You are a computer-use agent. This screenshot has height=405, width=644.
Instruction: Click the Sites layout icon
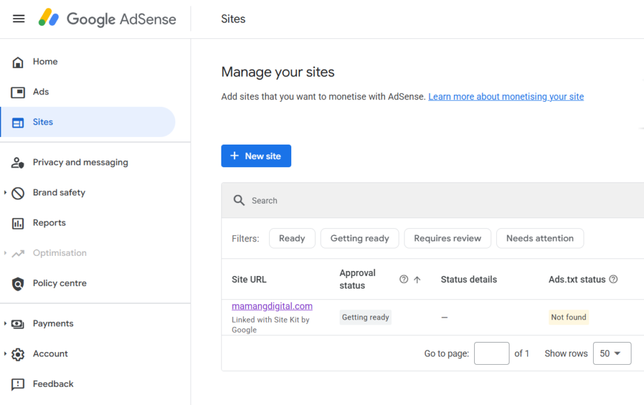(x=18, y=123)
